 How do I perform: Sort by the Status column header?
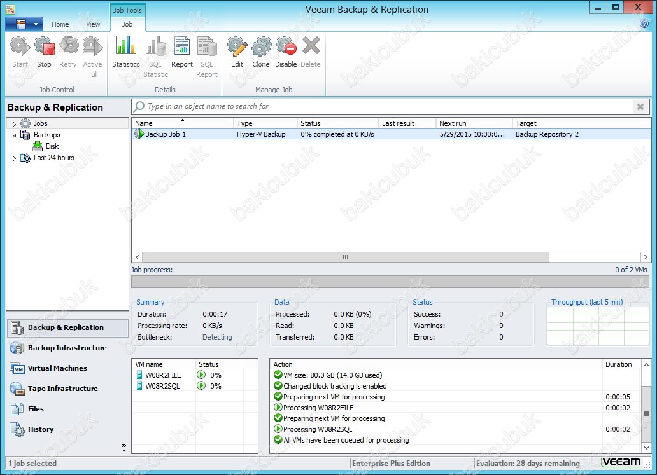click(337, 123)
